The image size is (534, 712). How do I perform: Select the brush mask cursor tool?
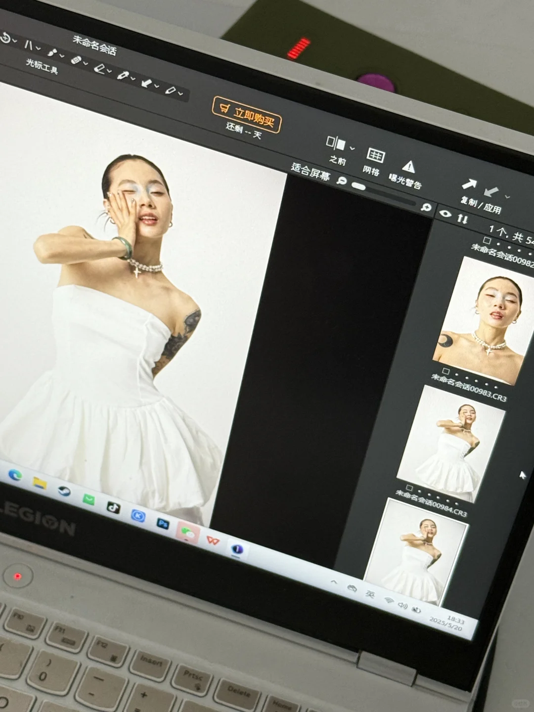point(52,52)
